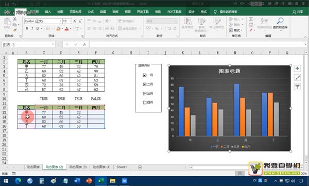Add a new sheet with plus button

[140, 167]
